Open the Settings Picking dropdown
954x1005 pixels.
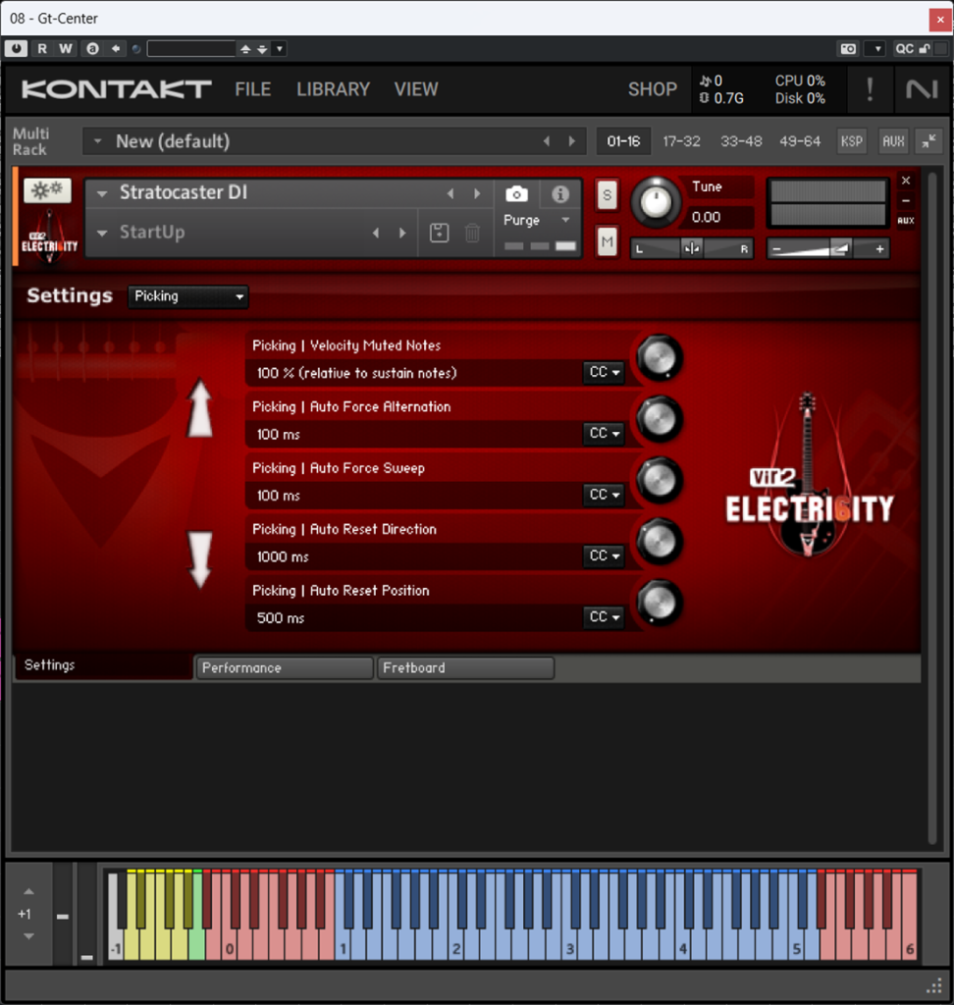[x=187, y=296]
